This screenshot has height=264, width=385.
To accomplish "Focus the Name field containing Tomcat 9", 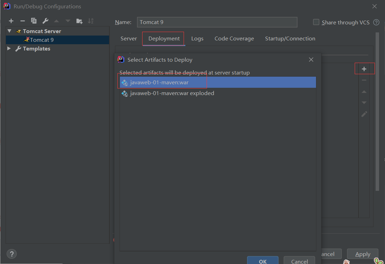I will click(217, 22).
